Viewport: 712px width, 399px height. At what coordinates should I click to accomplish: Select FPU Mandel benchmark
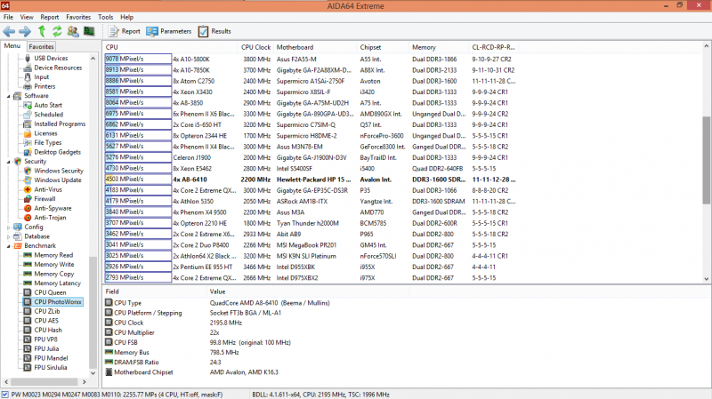(x=51, y=358)
